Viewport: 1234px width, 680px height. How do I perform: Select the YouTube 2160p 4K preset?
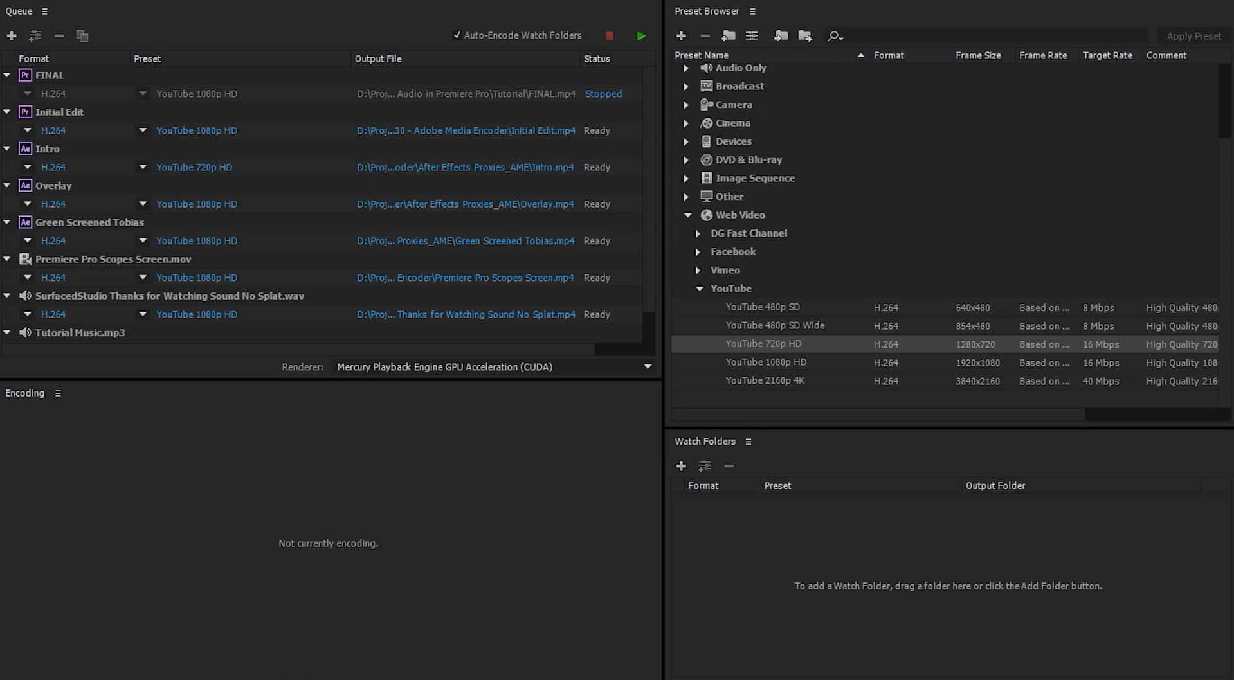(x=765, y=380)
